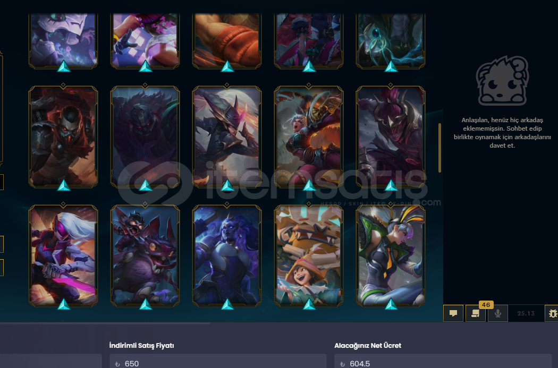558x368 pixels.
Task: Select the blue cosmic armored skin card
Action: tap(227, 255)
